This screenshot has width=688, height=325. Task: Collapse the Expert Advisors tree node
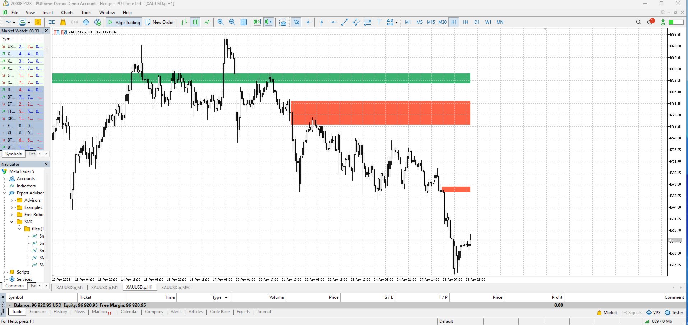pos(4,193)
